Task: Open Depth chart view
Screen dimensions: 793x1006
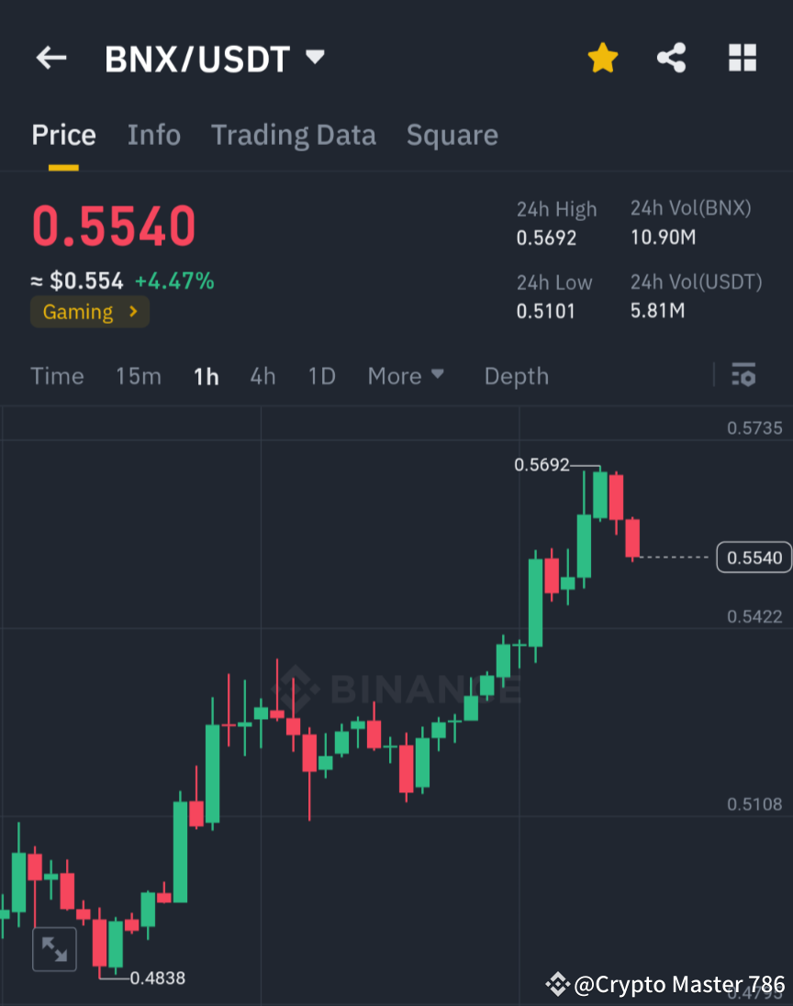Action: pos(516,375)
